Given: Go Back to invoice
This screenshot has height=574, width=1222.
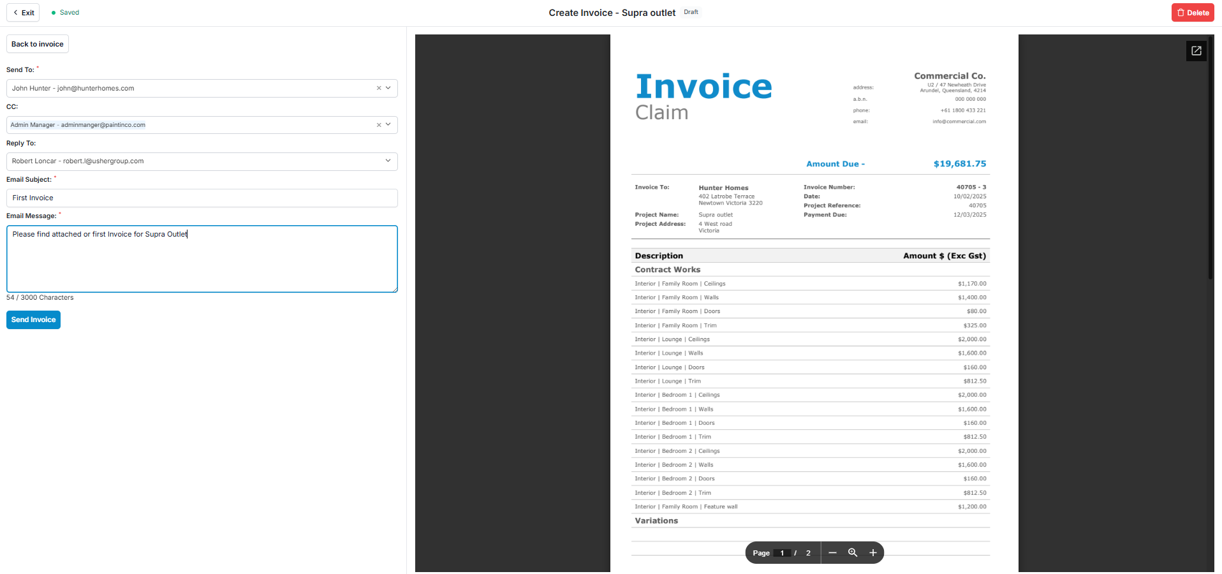Looking at the screenshot, I should [x=38, y=44].
